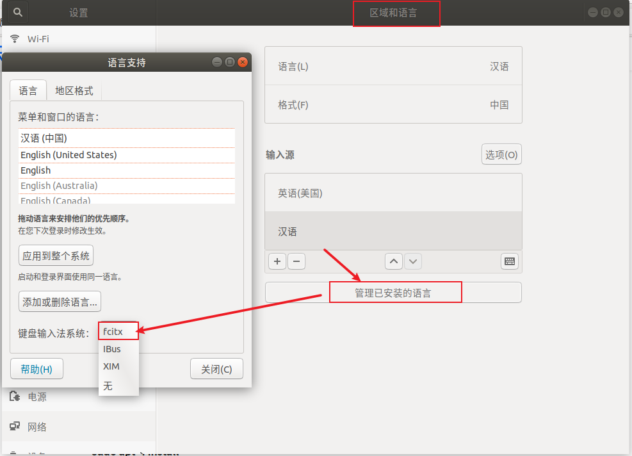Open the settings search icon
The image size is (632, 456).
point(18,12)
